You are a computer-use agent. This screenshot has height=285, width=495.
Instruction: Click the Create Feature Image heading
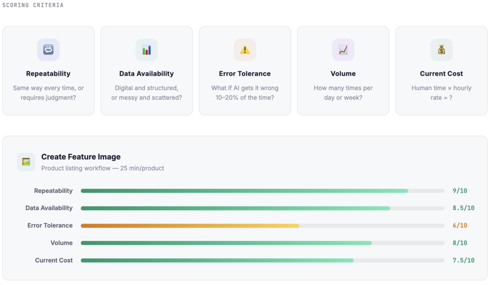81,157
